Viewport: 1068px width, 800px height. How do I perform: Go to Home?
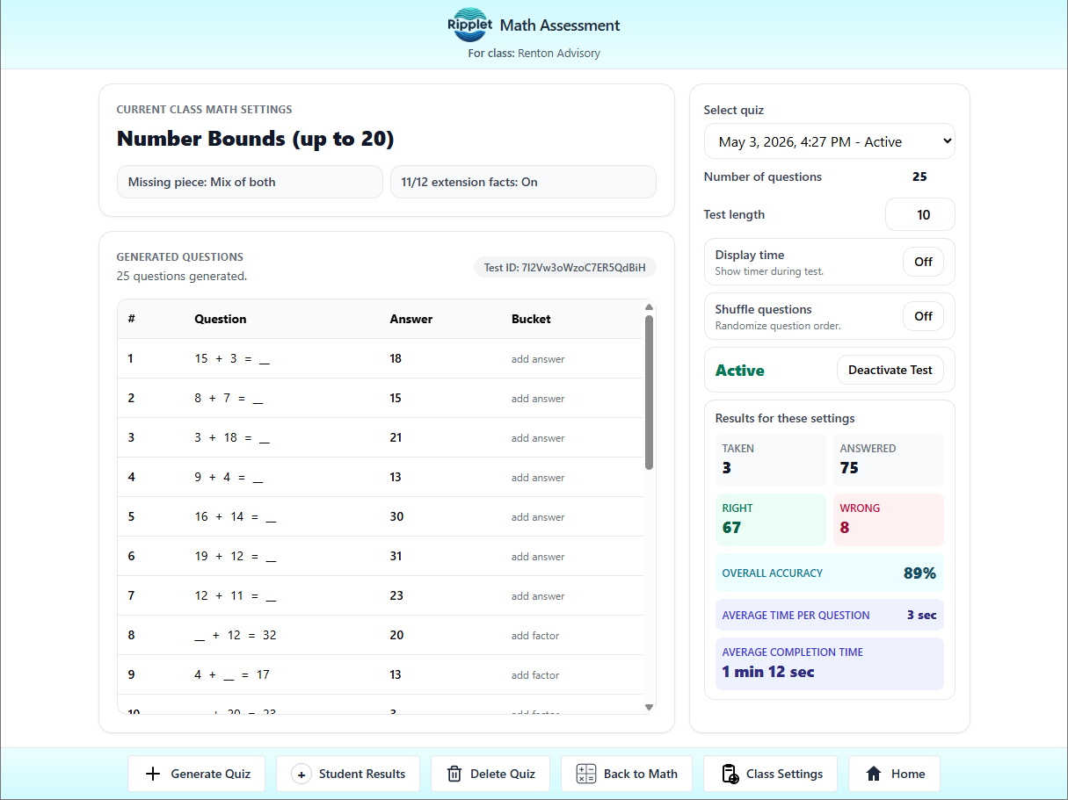point(894,774)
